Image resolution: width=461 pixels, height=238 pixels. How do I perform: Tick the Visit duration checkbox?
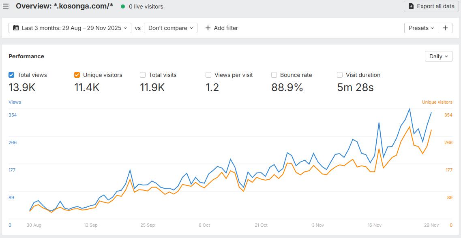(x=340, y=75)
